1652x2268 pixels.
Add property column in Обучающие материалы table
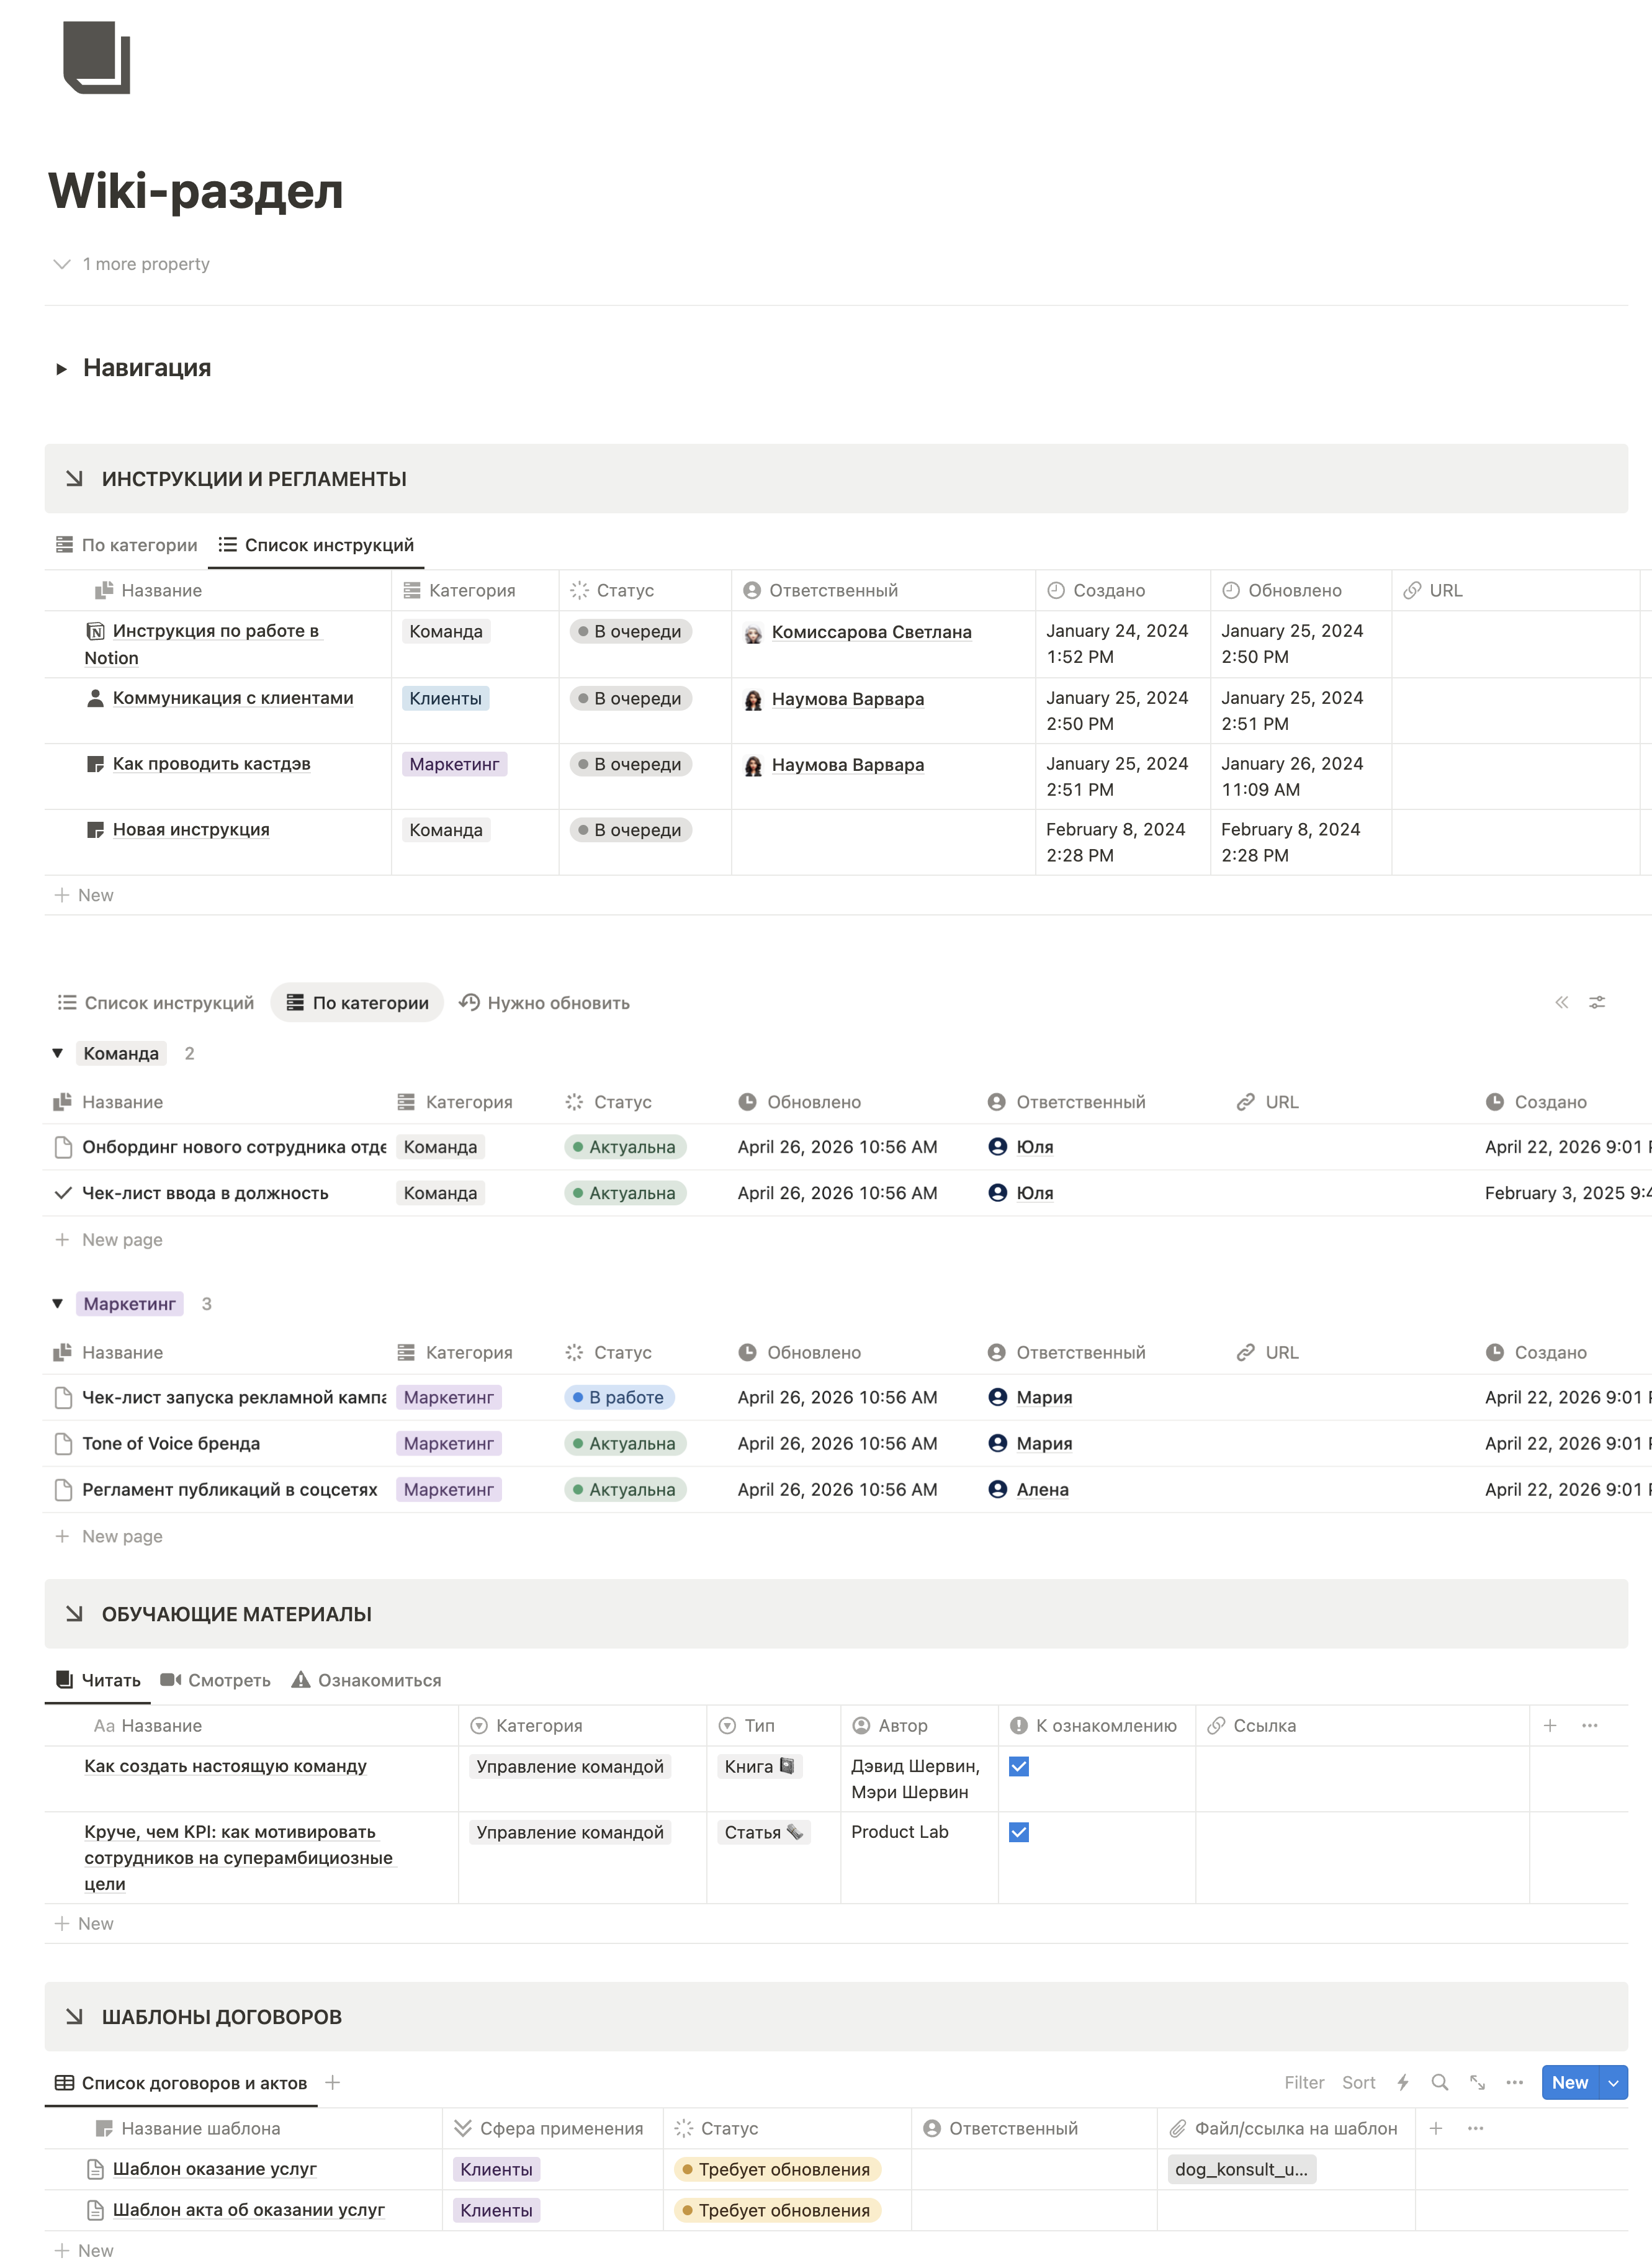(1550, 1725)
